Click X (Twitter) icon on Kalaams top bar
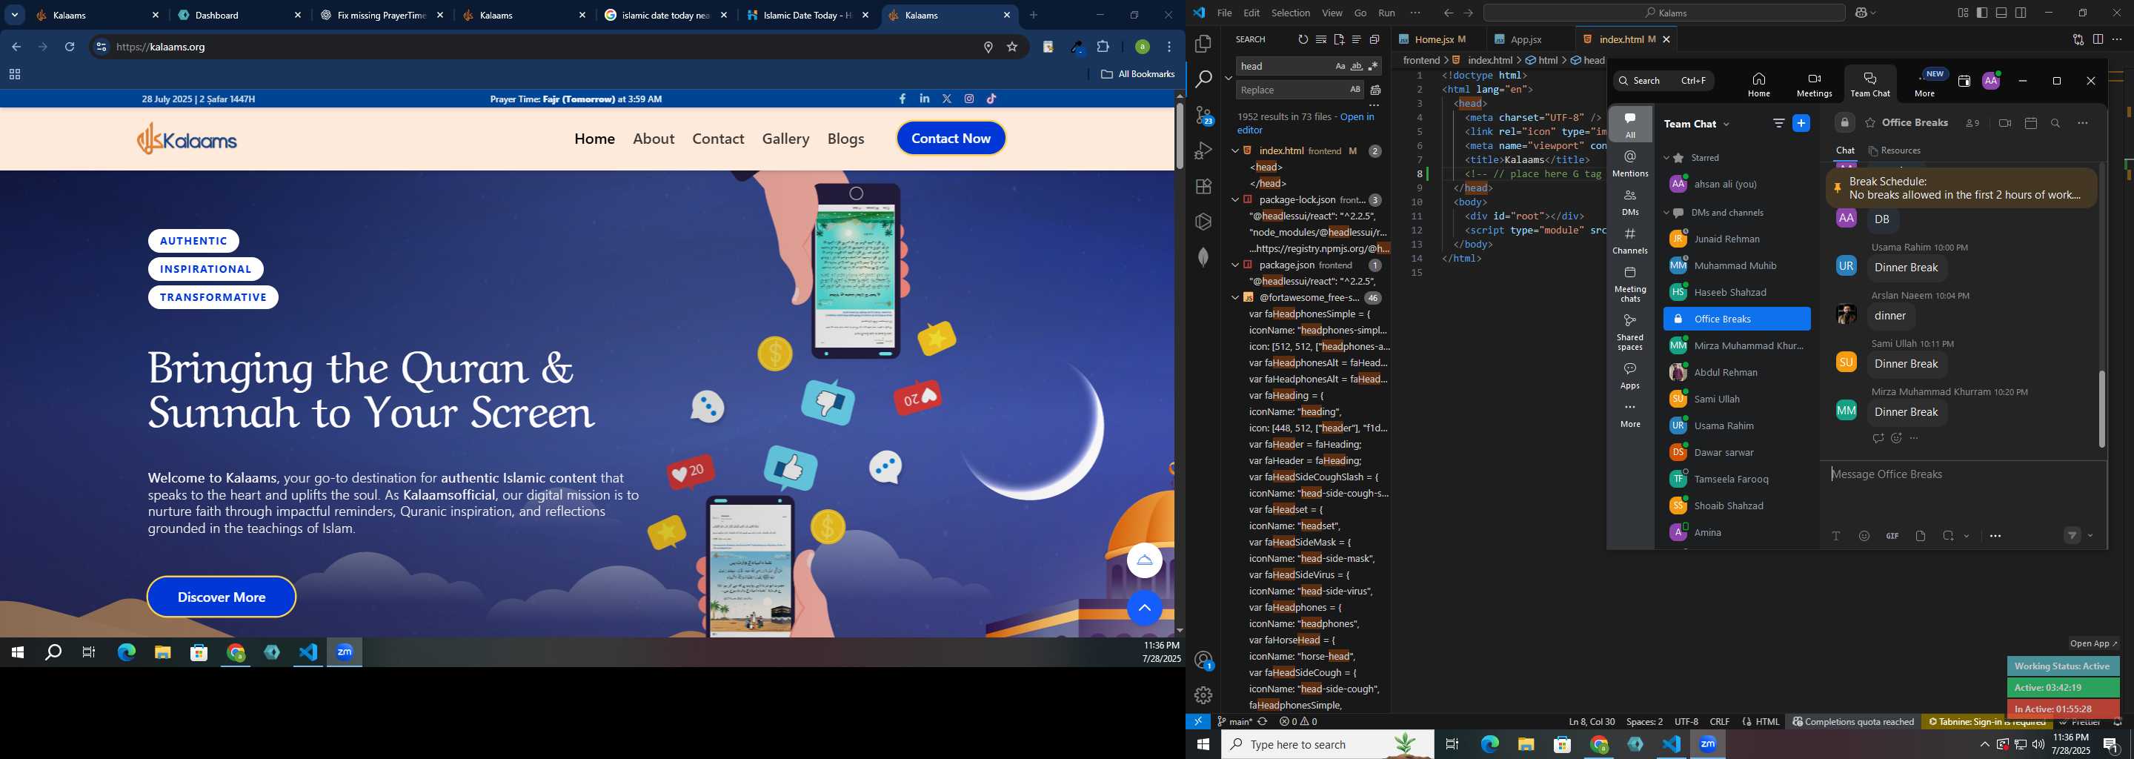The image size is (2134, 759). 947,99
